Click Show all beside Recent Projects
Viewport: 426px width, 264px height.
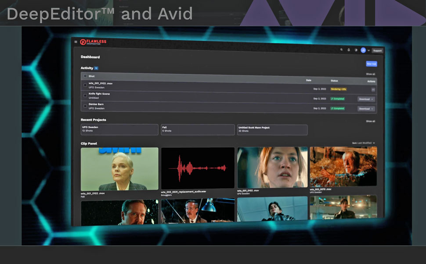[x=371, y=121]
